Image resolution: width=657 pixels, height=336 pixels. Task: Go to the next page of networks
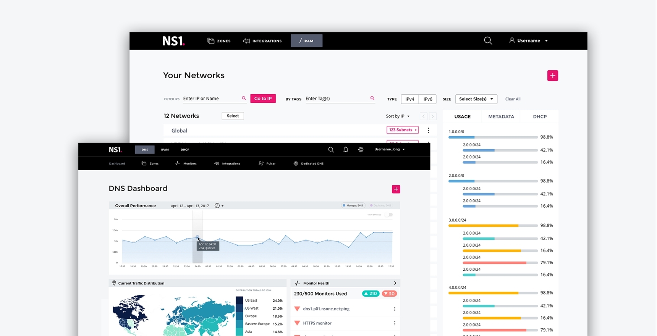pos(432,116)
